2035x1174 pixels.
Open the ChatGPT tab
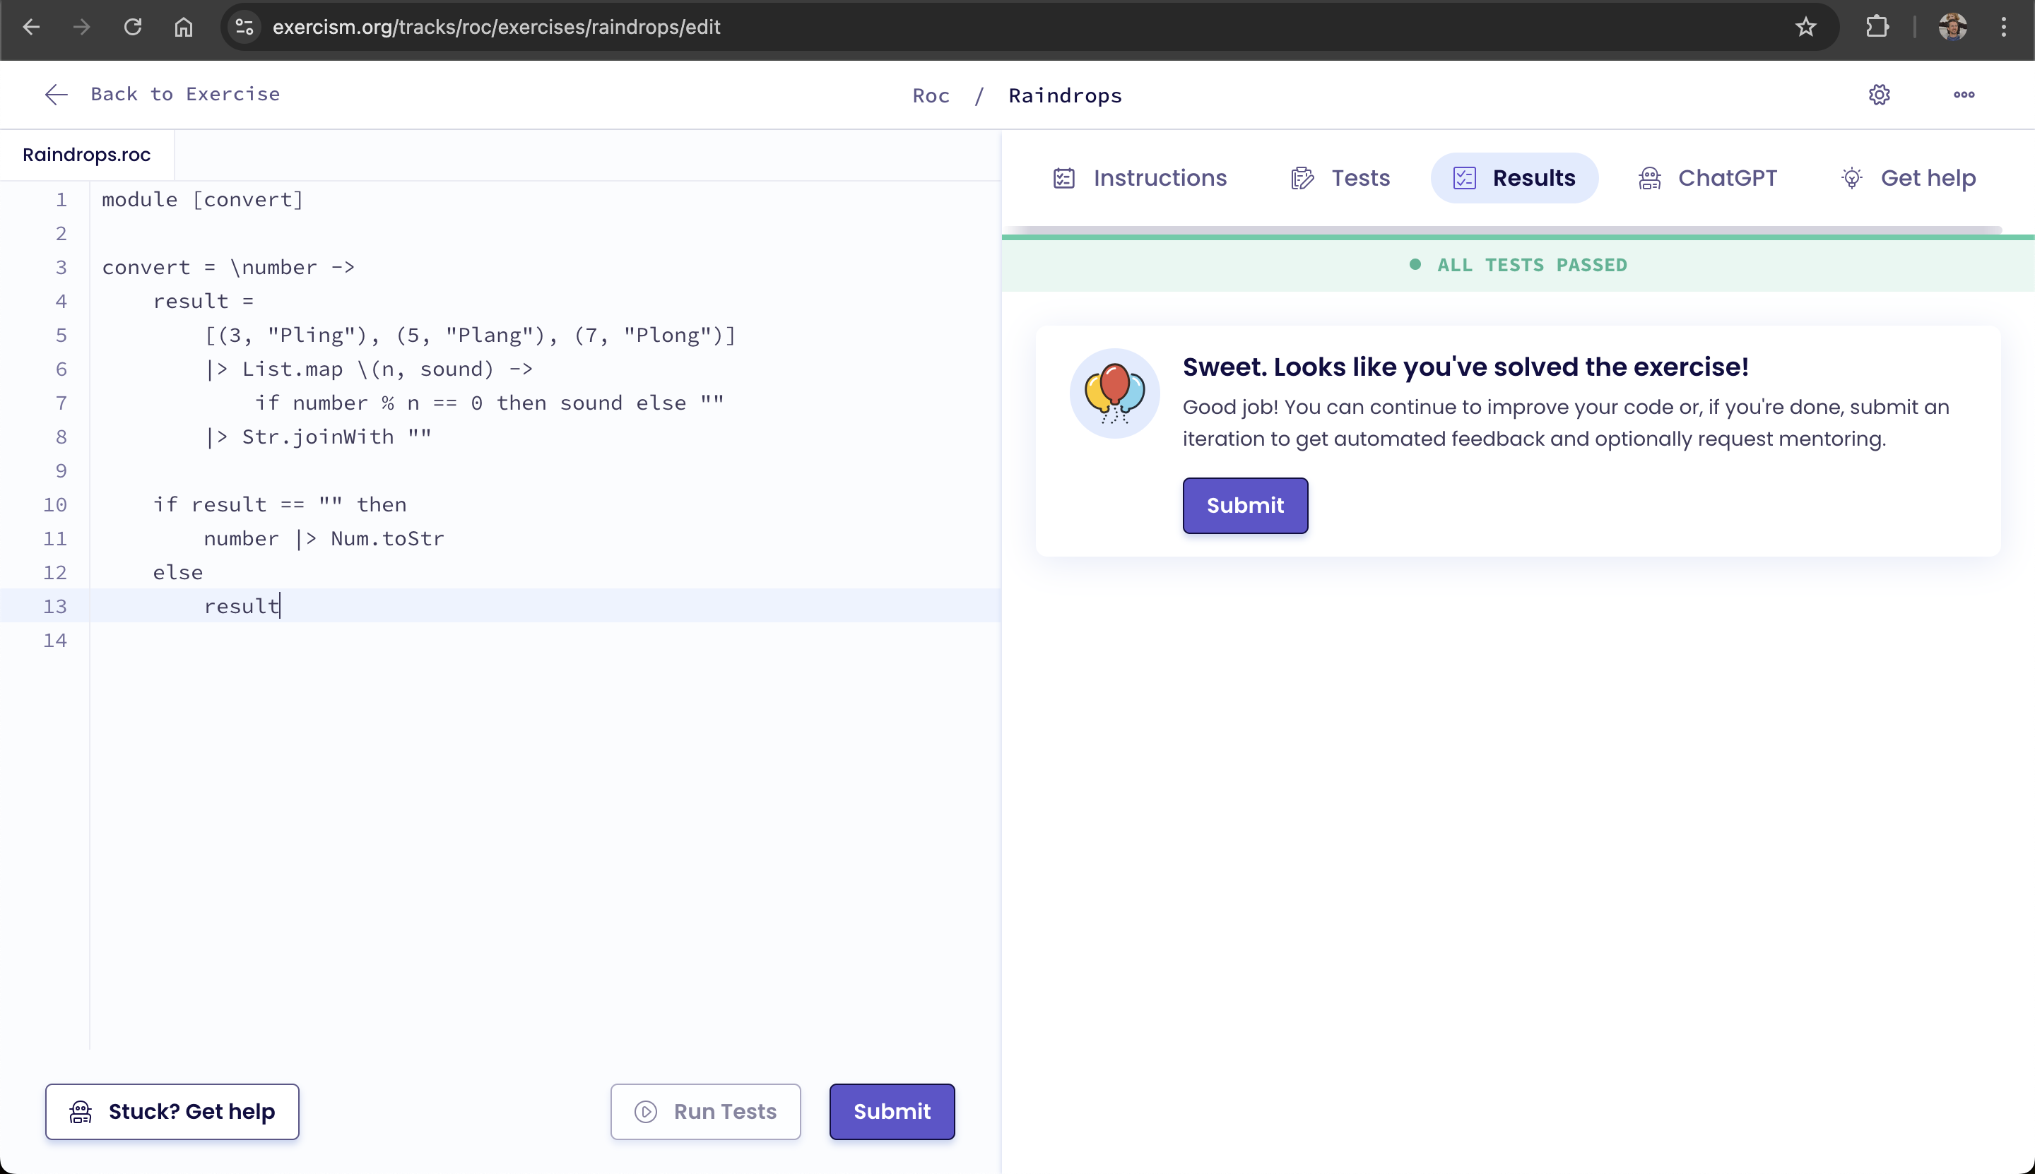1708,178
